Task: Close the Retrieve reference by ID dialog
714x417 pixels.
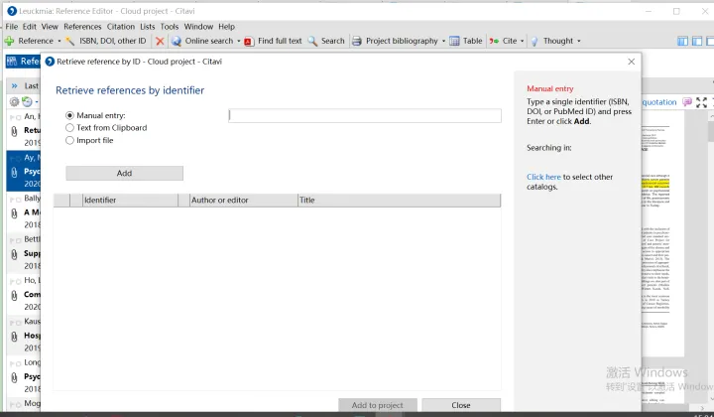Action: [x=631, y=62]
